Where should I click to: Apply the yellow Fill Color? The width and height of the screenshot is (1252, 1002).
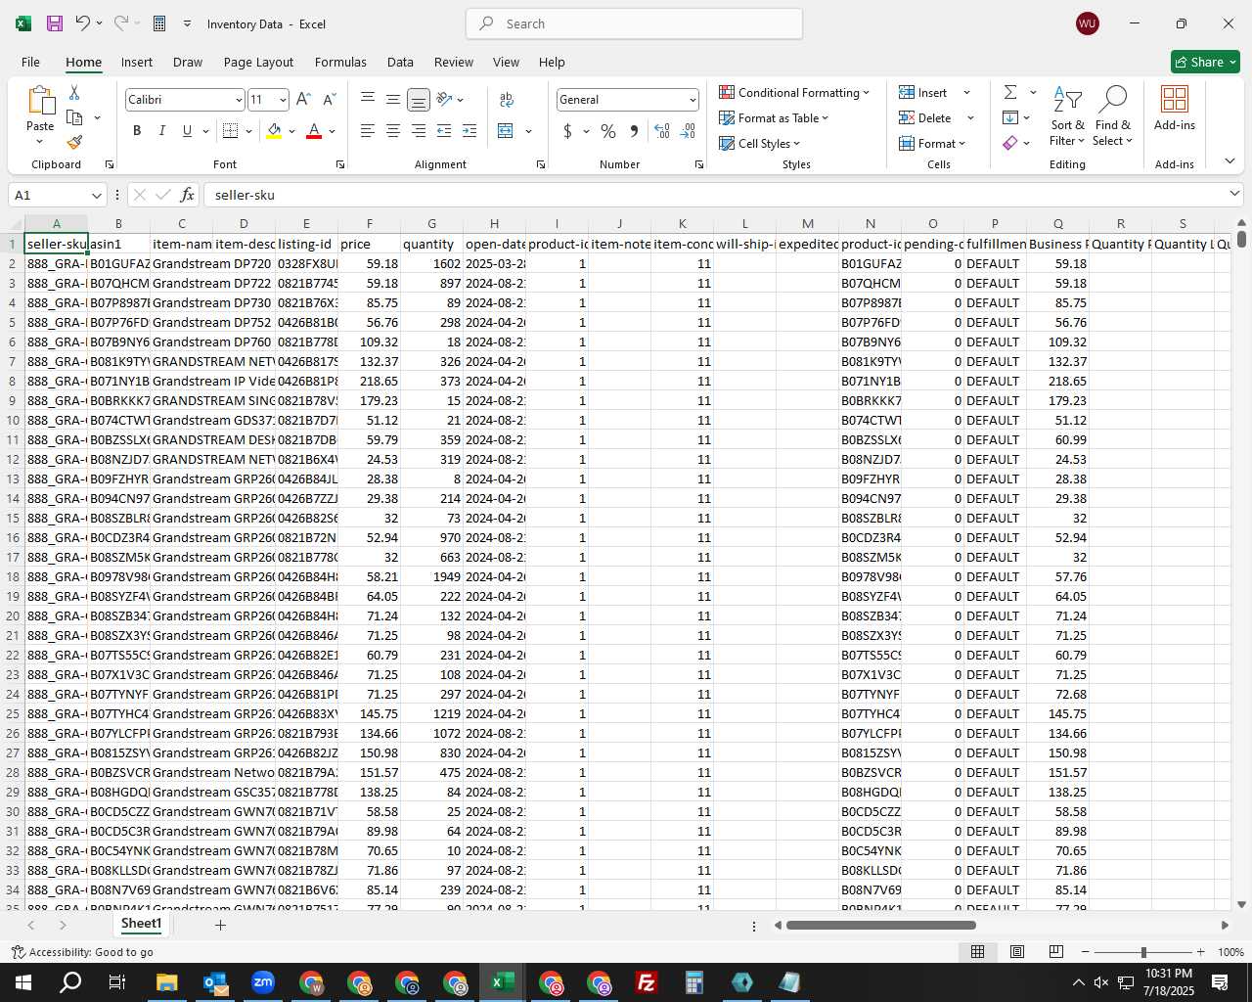coord(274,131)
